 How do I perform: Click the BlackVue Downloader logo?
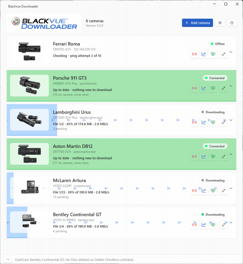tap(44, 23)
